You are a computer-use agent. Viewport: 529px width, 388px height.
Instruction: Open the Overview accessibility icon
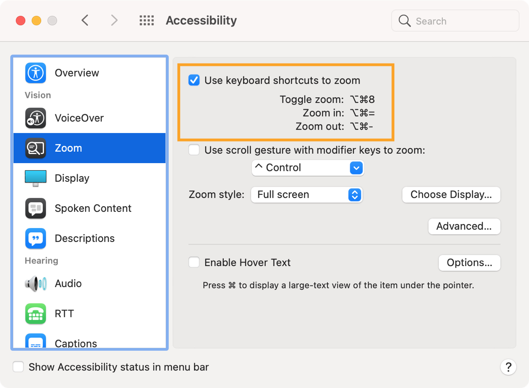coord(36,73)
